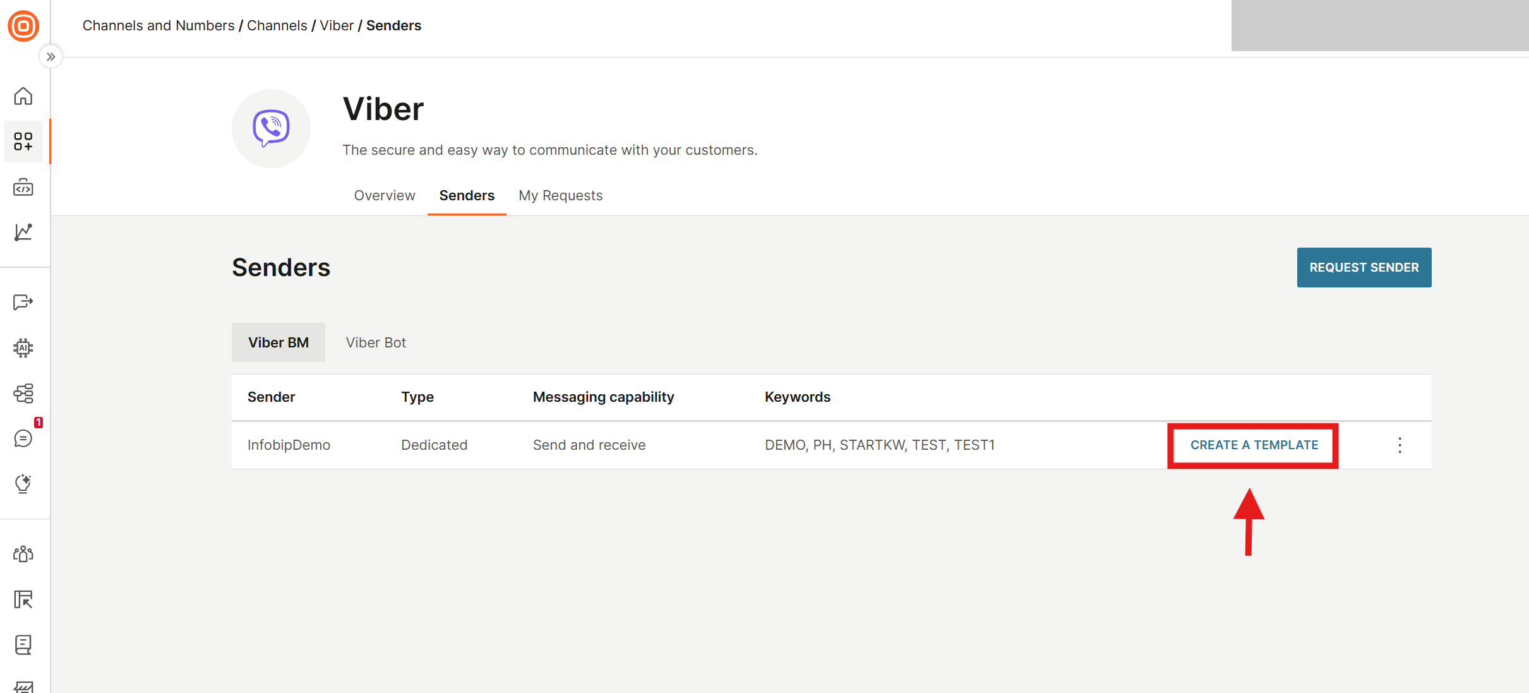Click the DEMO, PH, STARTKW keywords cell
The height and width of the screenshot is (693, 1529).
(x=880, y=445)
